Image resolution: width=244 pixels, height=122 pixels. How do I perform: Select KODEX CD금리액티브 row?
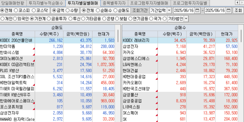pyautogui.click(x=57, y=65)
